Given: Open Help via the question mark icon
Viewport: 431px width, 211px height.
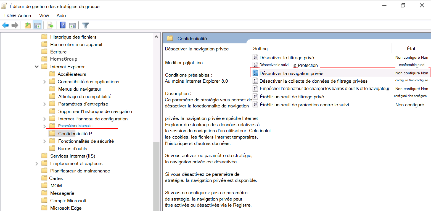Looking at the screenshot, I should tap(62, 25).
